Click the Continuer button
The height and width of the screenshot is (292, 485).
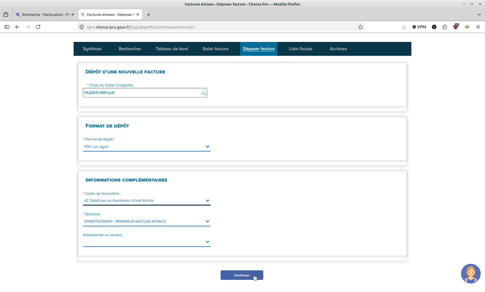point(242,275)
